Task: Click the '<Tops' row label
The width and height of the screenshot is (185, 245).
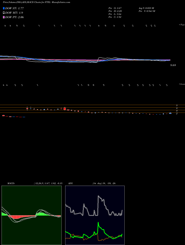Action: (x=182, y=25)
